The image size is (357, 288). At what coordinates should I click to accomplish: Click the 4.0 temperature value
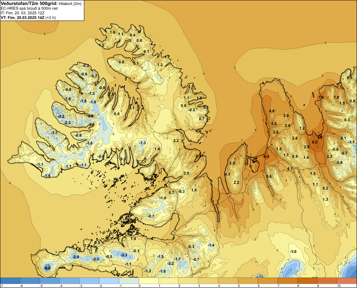(274, 123)
